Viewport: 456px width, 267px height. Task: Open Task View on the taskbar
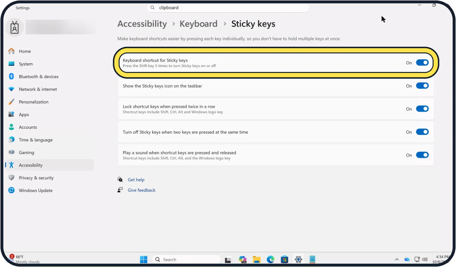click(x=228, y=259)
